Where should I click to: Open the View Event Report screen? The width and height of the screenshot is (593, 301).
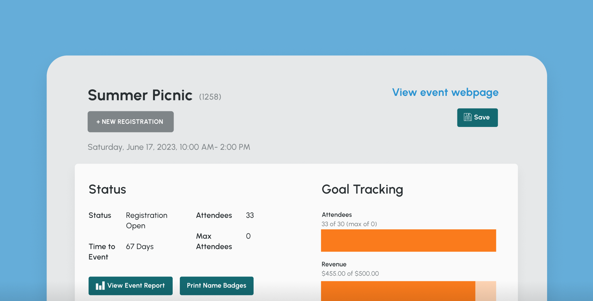130,286
